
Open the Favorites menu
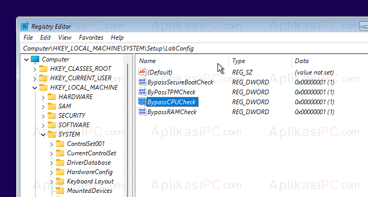[91, 38]
